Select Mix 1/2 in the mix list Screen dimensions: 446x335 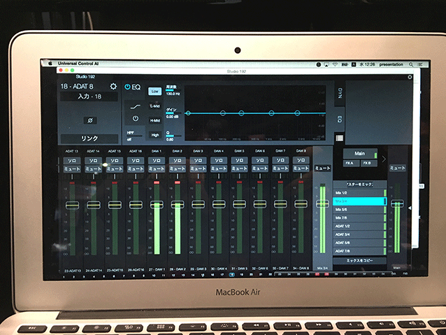(359, 193)
